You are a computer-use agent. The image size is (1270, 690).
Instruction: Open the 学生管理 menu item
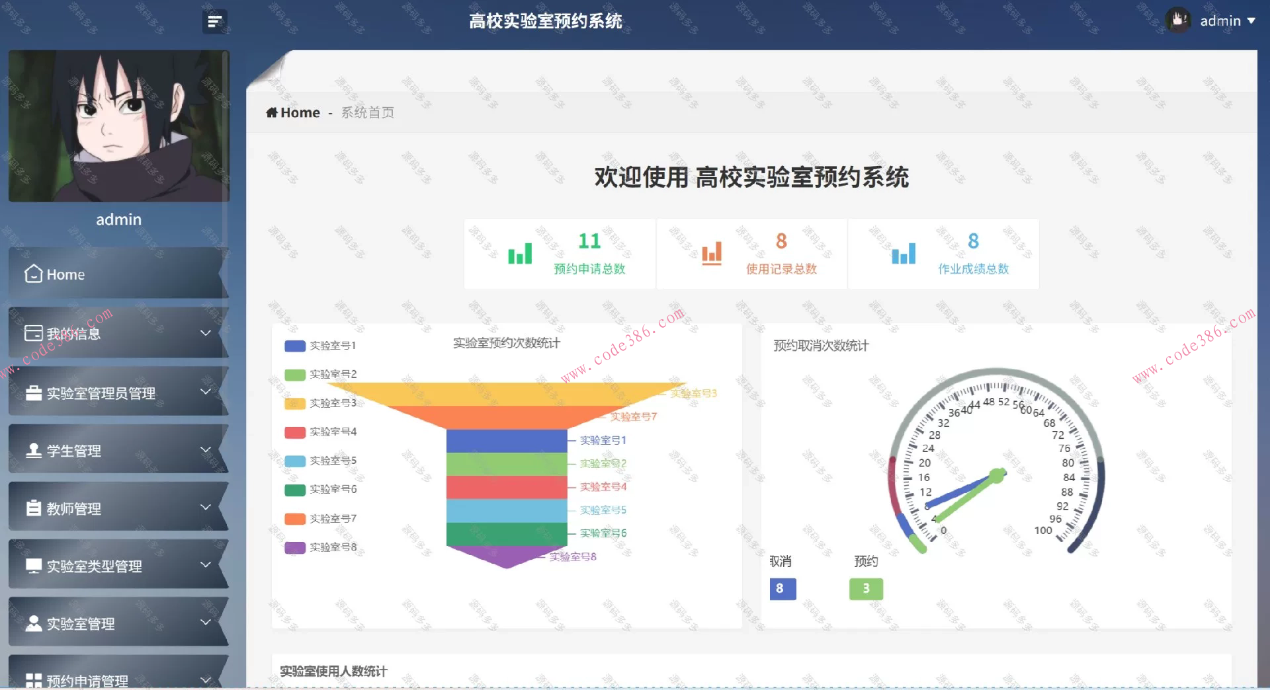118,449
